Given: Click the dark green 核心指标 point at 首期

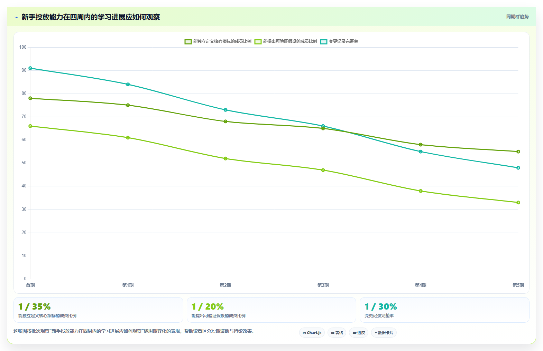Looking at the screenshot, I should (x=30, y=98).
